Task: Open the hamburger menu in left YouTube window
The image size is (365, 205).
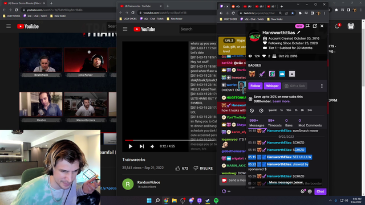Action: tap(9, 26)
